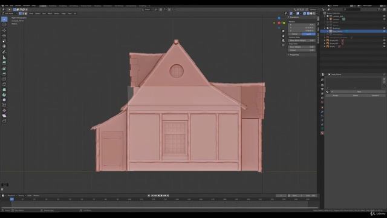Choose the combined Transform tool
This screenshot has width=387, height=218.
pyautogui.click(x=4, y=46)
